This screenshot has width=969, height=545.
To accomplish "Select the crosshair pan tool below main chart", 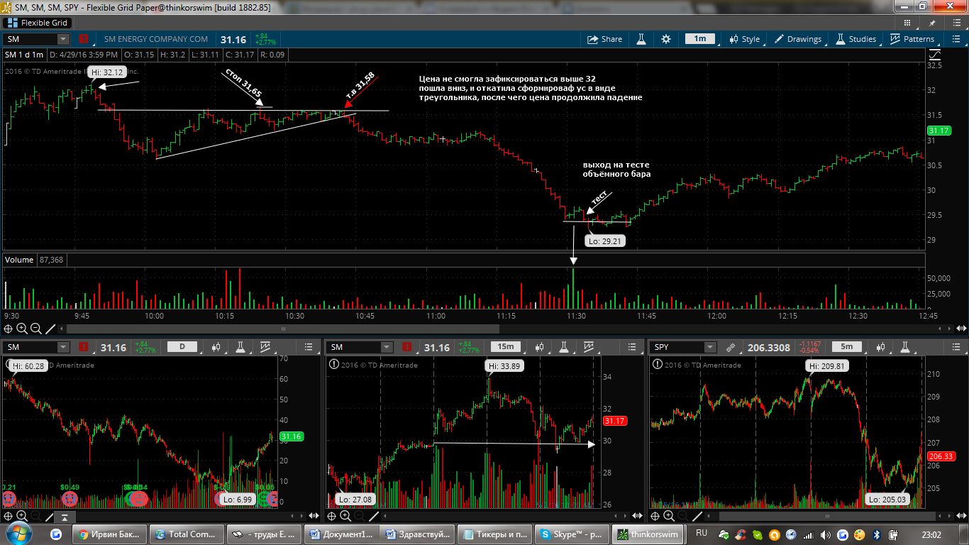I will [8, 329].
